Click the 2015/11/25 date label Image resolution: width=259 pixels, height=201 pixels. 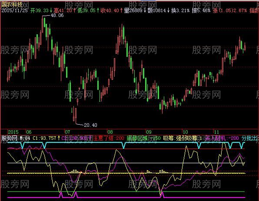pyautogui.click(x=14, y=10)
